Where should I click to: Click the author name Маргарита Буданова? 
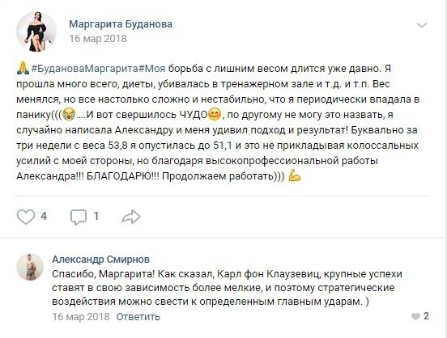coord(121,24)
